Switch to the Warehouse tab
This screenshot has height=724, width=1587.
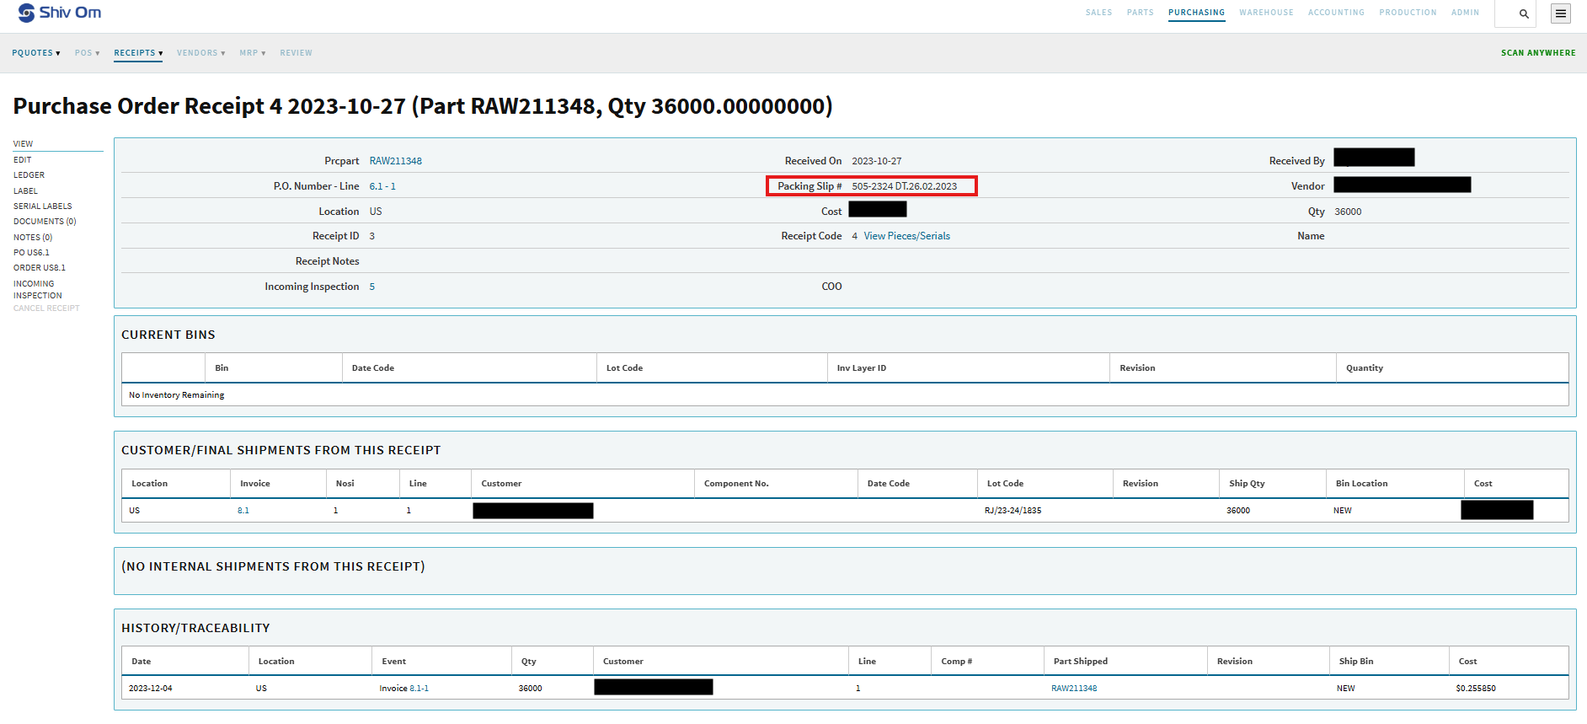pos(1265,13)
